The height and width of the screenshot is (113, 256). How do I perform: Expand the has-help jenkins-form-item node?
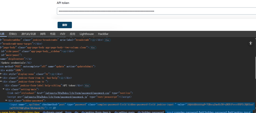(x=1, y=78)
